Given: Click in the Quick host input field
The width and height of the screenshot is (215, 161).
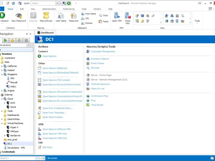Looking at the screenshot, I should (43, 3).
